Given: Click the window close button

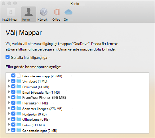Looking at the screenshot, I should [3, 3].
